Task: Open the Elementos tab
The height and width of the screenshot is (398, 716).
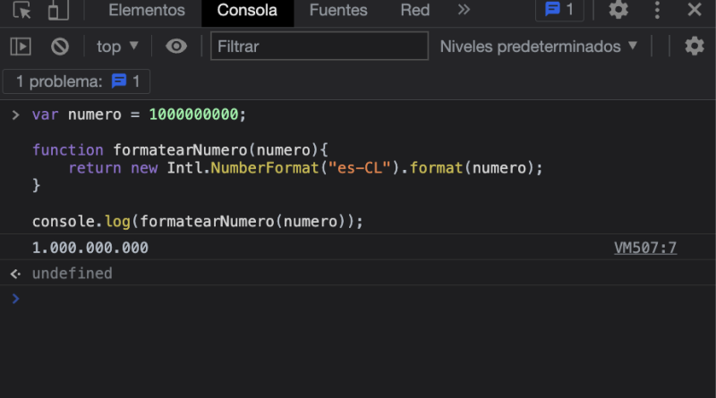Action: click(x=147, y=10)
